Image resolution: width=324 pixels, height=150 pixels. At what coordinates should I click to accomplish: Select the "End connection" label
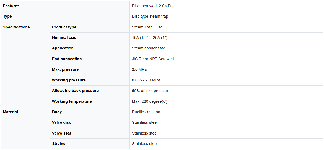(67, 59)
